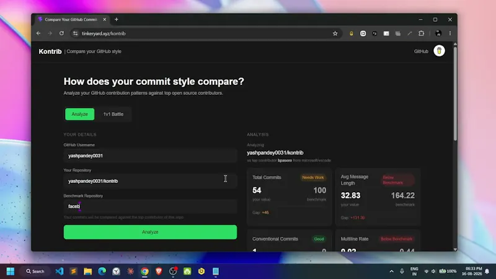Click the Needs Work badge
Viewport: 496px width, 279px height.
click(x=313, y=177)
